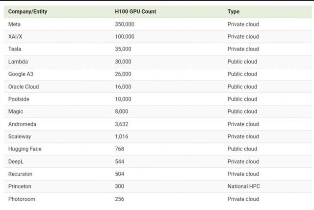Select the Scaleway company cell
Screen dimensions: 314x210
click(x=20, y=136)
